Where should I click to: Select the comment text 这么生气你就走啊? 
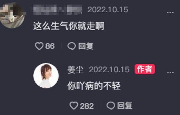(x=69, y=26)
